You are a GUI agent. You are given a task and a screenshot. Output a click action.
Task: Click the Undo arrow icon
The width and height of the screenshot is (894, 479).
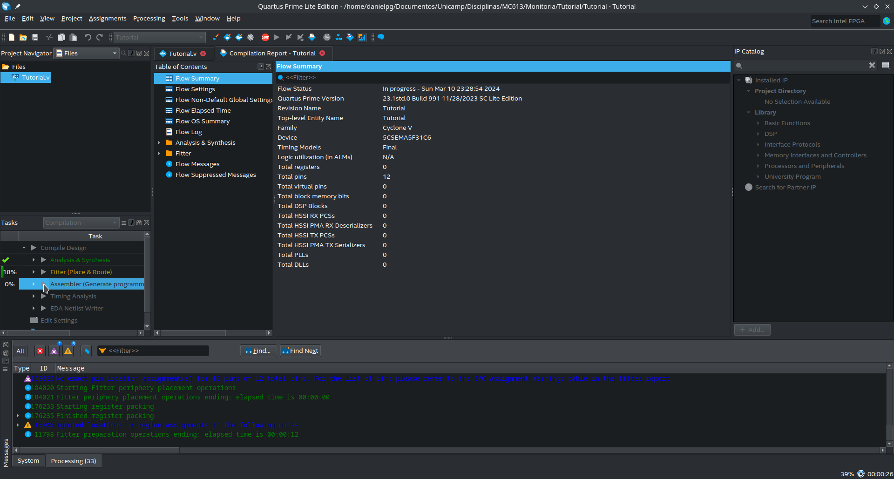click(x=88, y=37)
